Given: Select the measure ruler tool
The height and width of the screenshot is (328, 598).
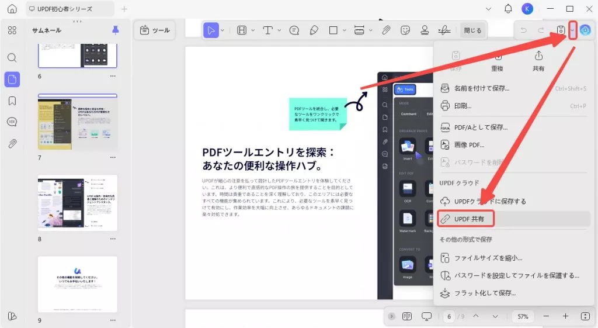Looking at the screenshot, I should pyautogui.click(x=359, y=30).
